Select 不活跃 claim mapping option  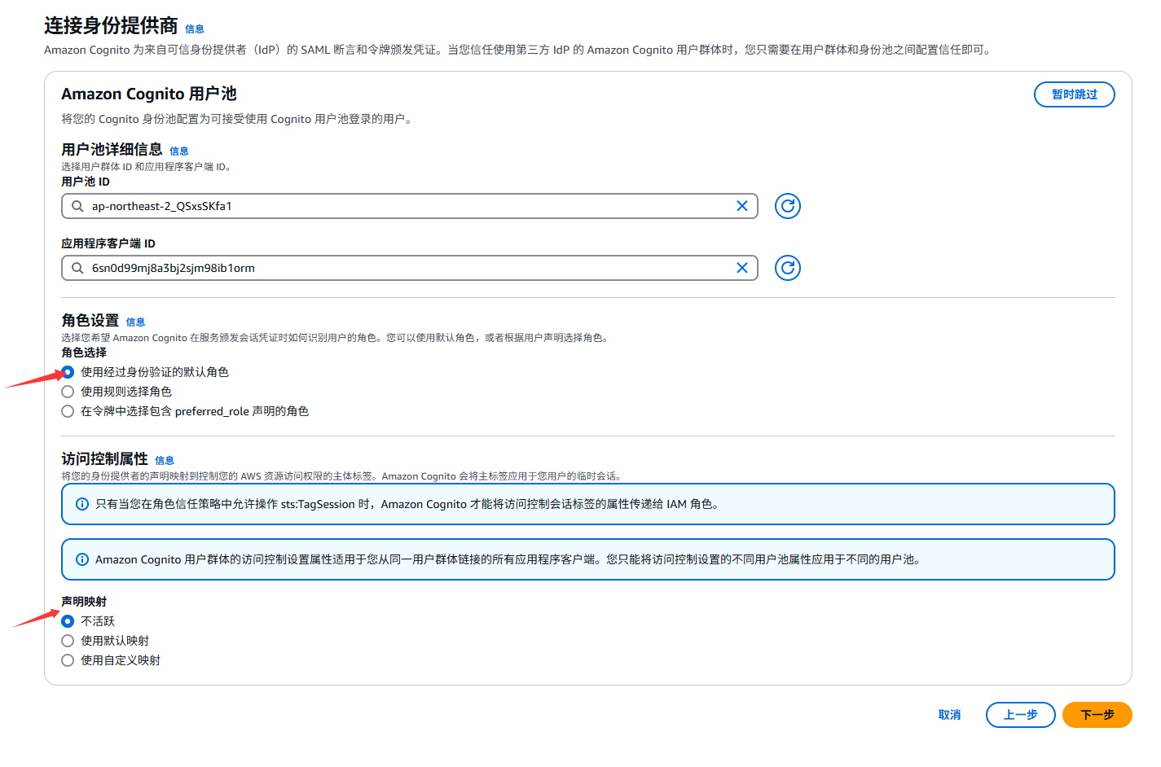68,621
